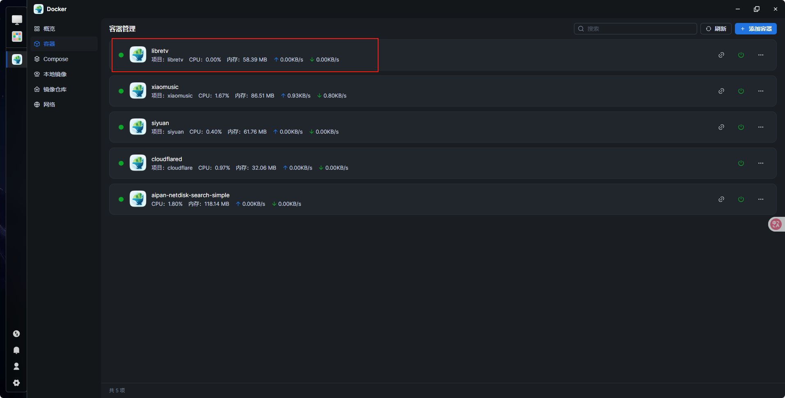
Task: Toggle power for aipan-netdisk-search-simple container
Action: tap(741, 199)
